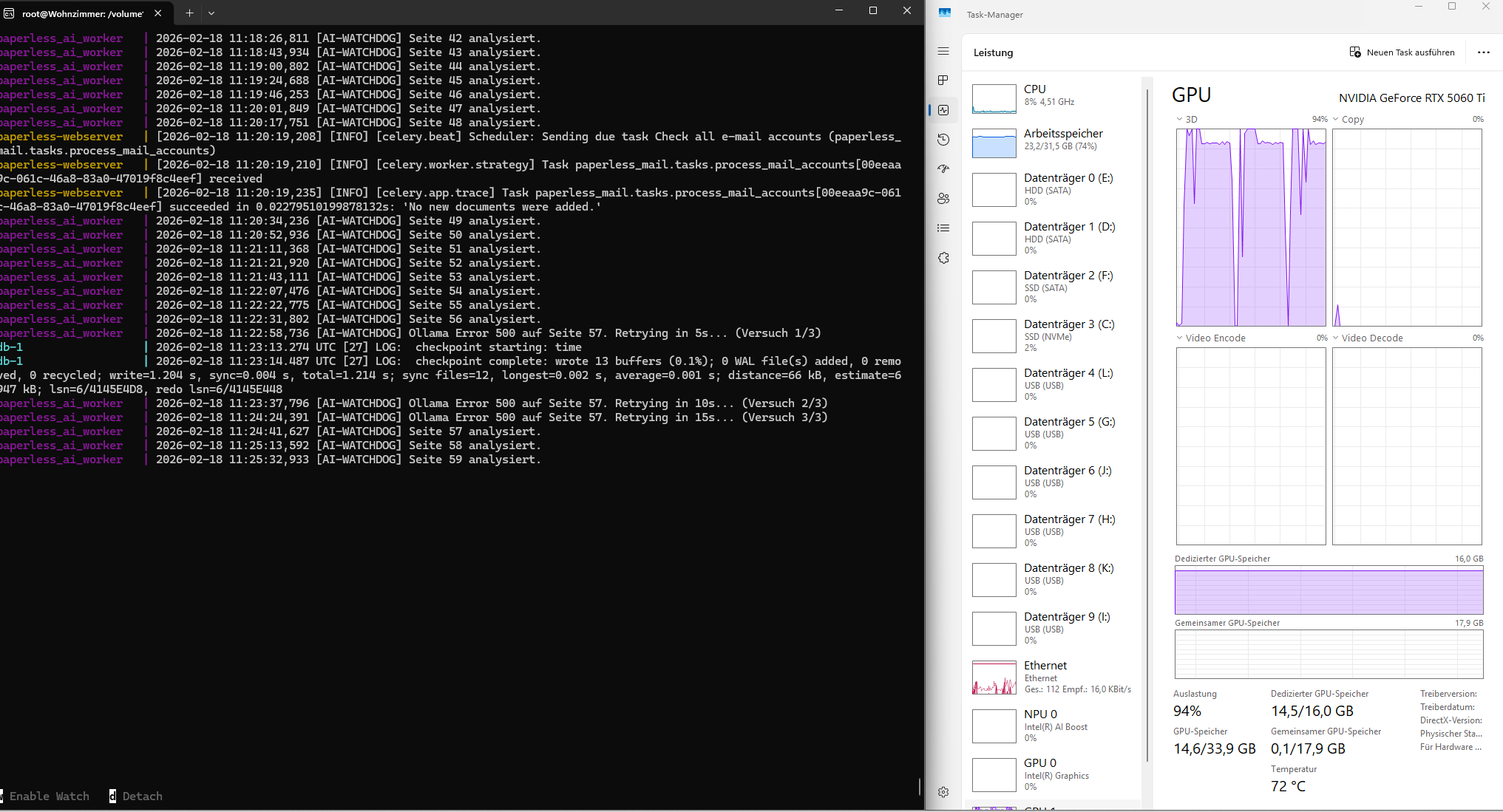
Task: Open terminal new tab dropdown arrow
Action: tap(211, 13)
